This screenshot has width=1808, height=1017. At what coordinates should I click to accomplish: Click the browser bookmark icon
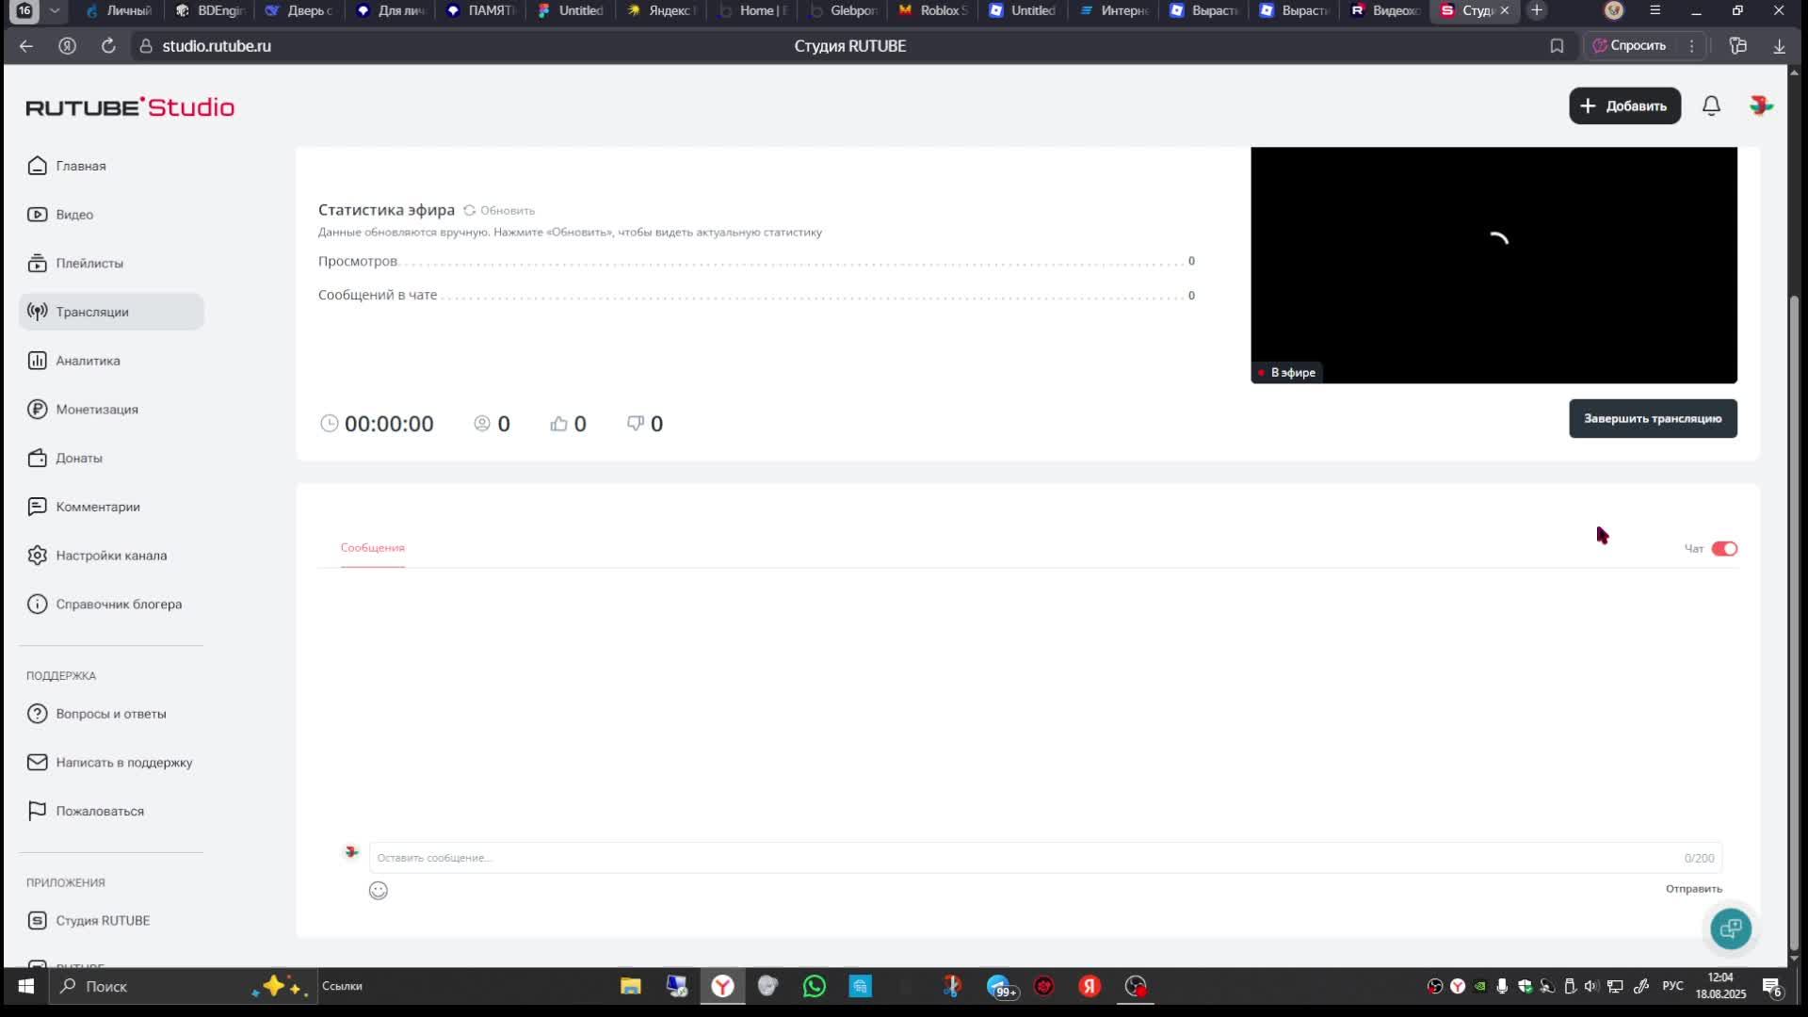1557,46
